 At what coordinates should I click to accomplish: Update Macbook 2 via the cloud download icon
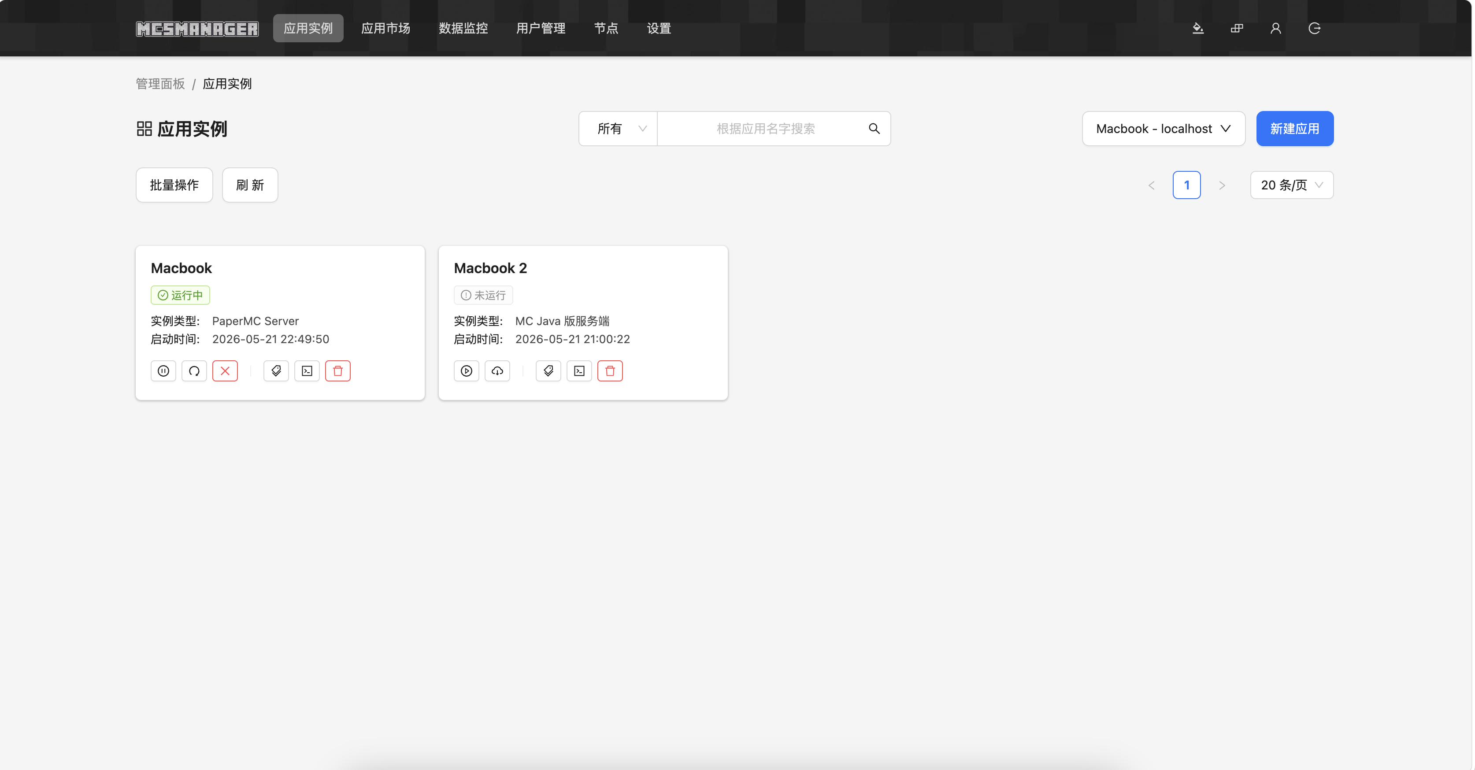[497, 371]
